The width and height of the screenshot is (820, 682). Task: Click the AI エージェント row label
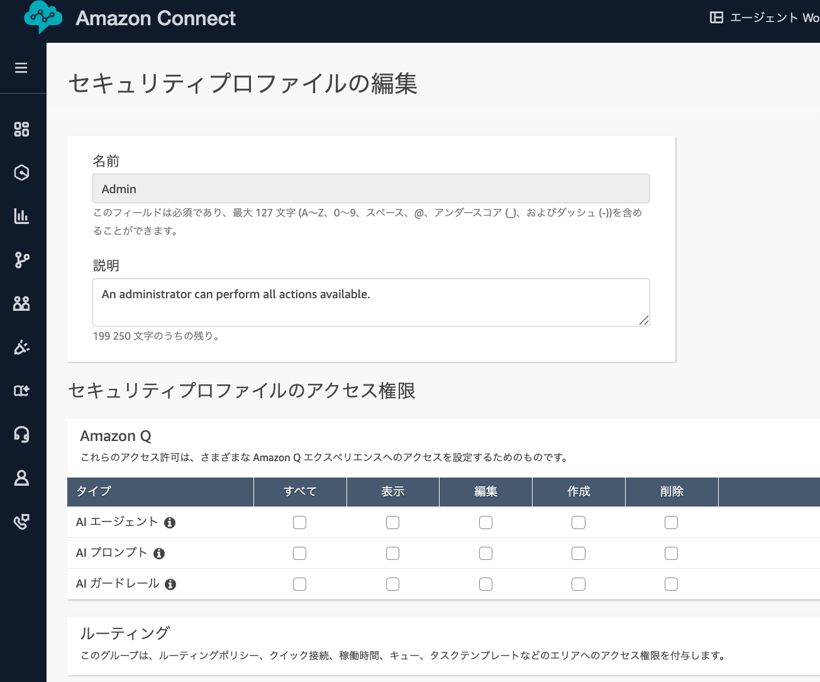click(117, 522)
